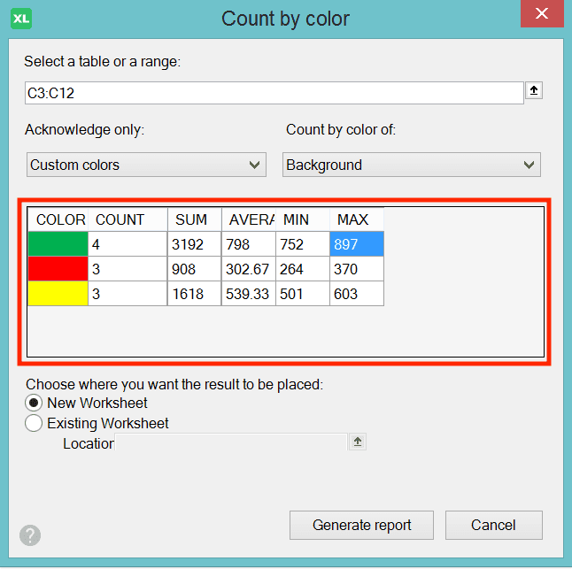
Task: Click the MIN column header
Action: coord(303,219)
